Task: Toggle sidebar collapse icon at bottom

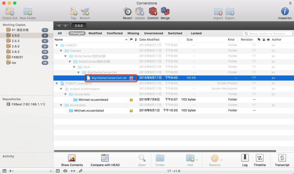Action: [58, 171]
